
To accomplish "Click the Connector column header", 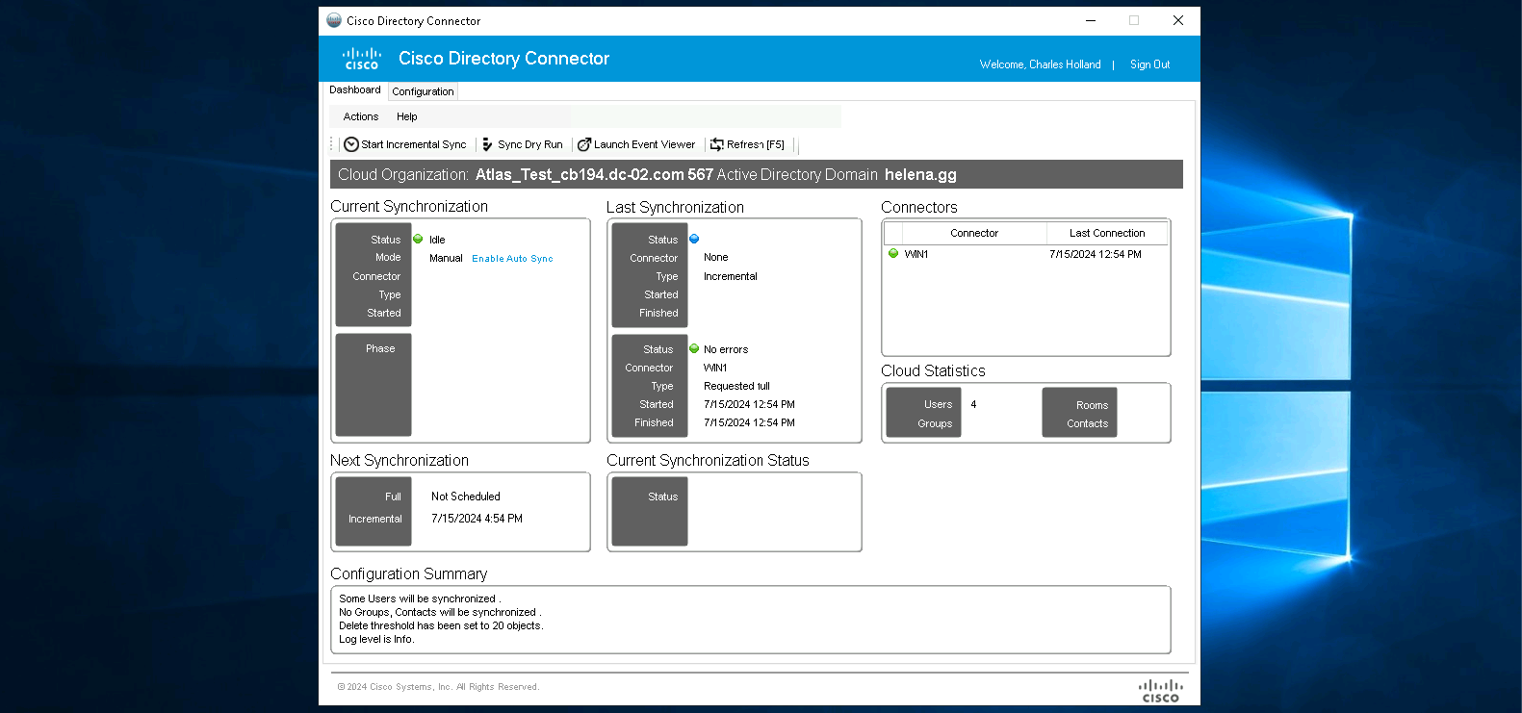I will click(x=973, y=233).
